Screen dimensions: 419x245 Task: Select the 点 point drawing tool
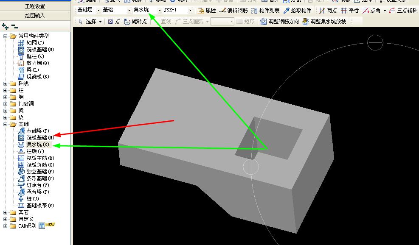coord(114,22)
